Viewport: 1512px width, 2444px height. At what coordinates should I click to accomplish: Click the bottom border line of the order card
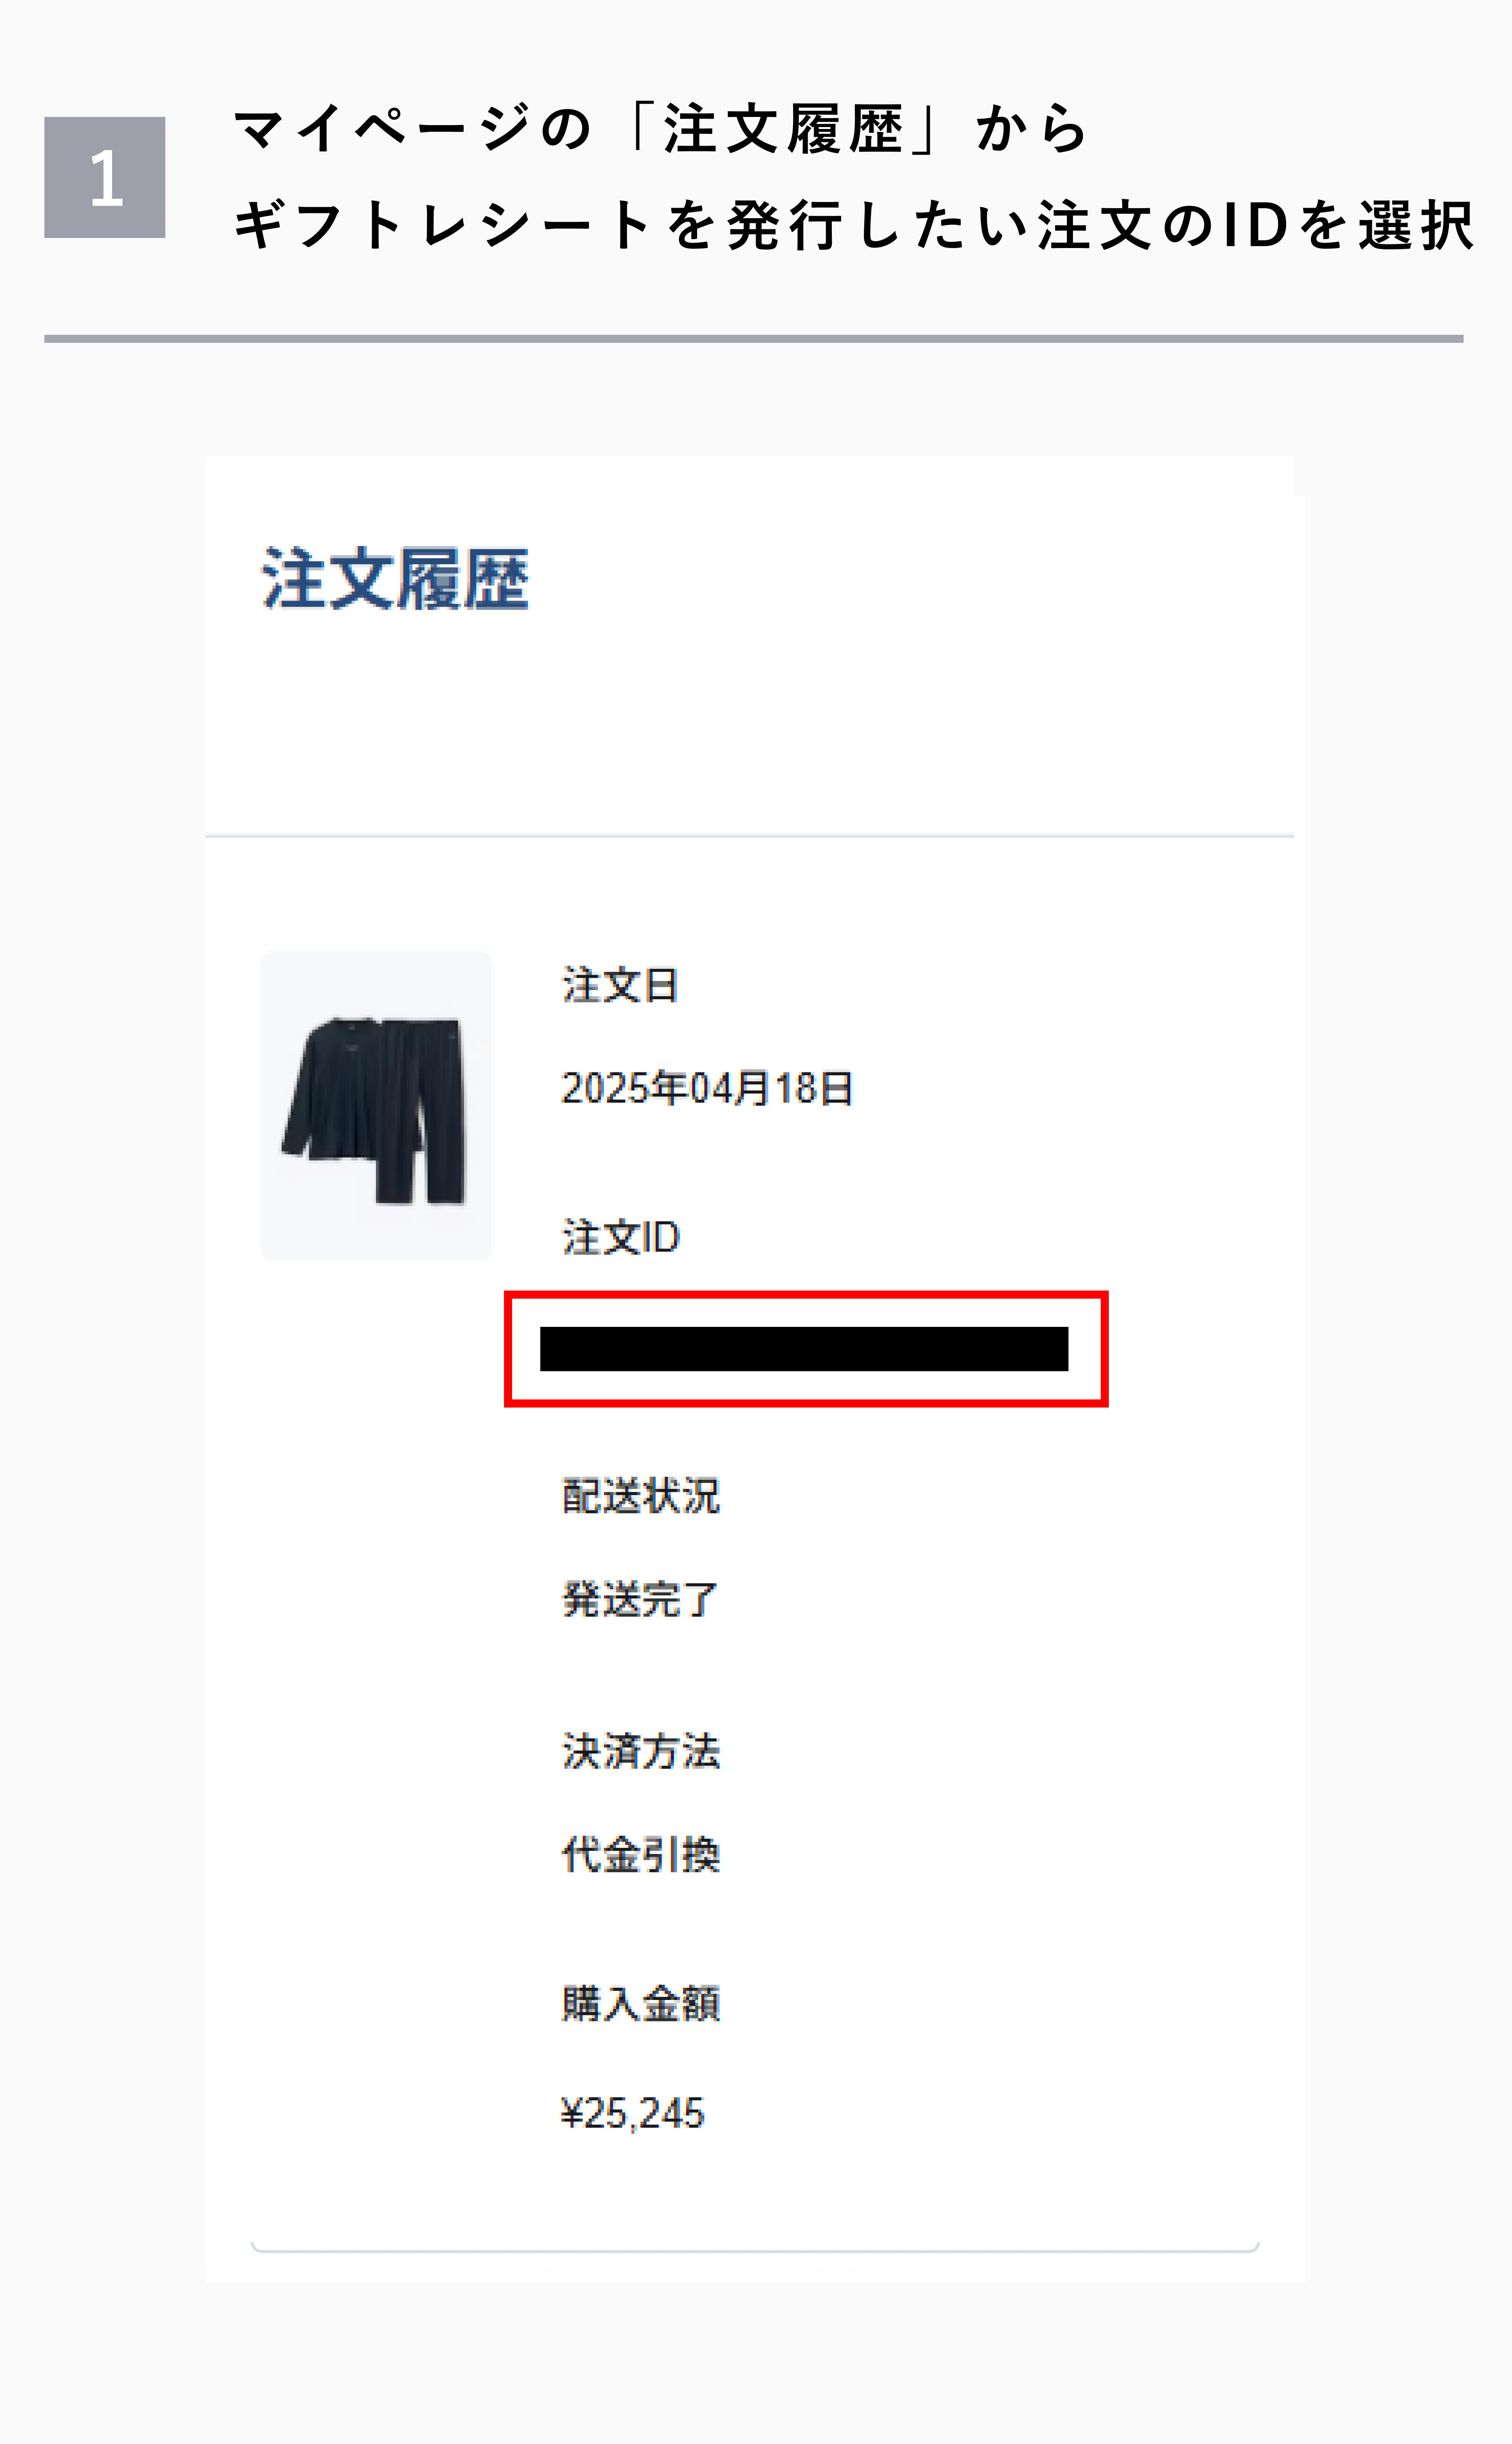(755, 2251)
